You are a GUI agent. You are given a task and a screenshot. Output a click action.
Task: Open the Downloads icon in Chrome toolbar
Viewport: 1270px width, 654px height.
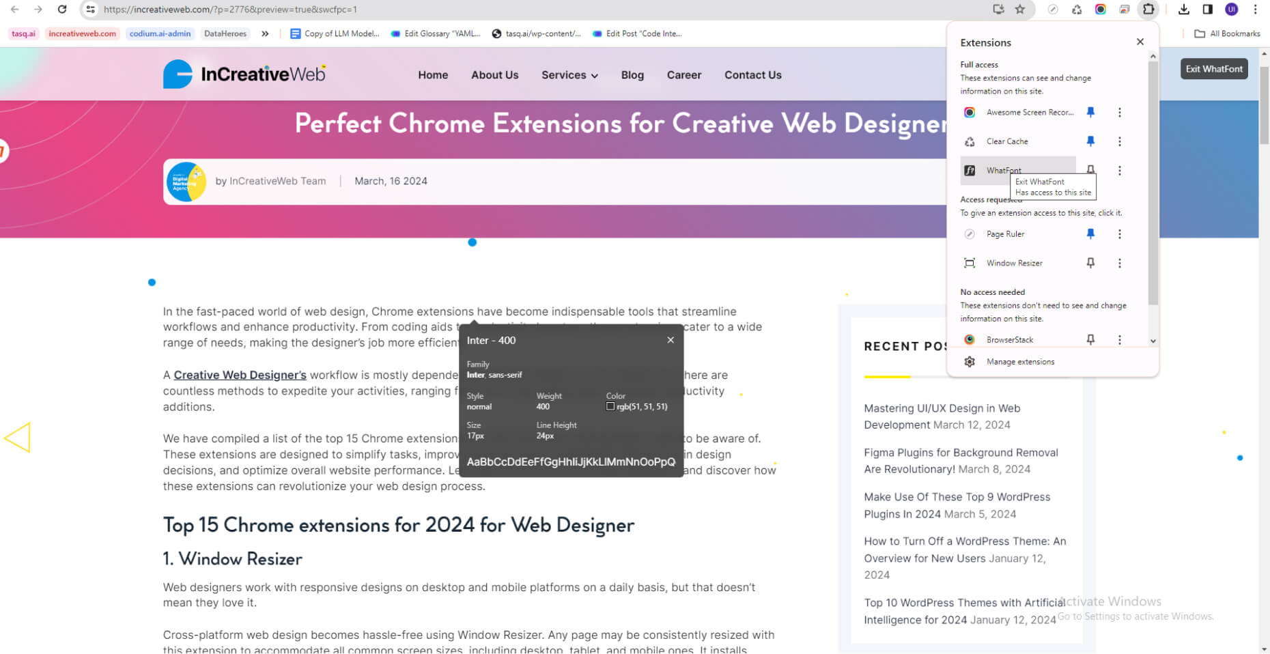(x=1184, y=10)
